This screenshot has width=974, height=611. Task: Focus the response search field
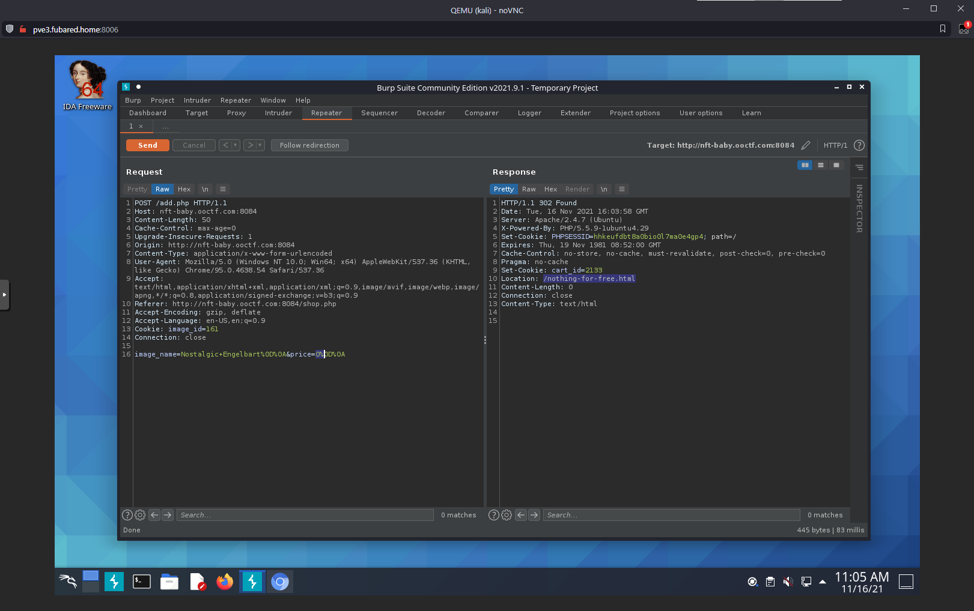pyautogui.click(x=672, y=515)
